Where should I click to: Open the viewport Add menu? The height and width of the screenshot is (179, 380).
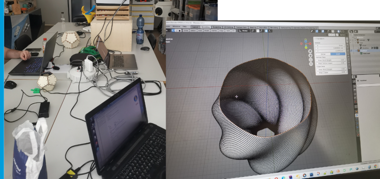[200, 31]
